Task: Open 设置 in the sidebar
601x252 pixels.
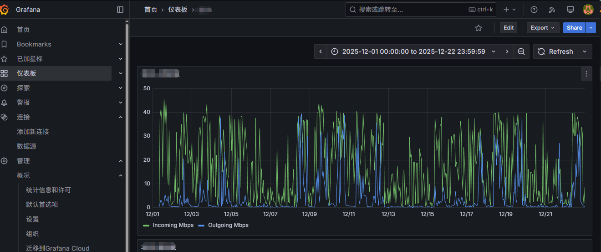Action: click(x=32, y=219)
